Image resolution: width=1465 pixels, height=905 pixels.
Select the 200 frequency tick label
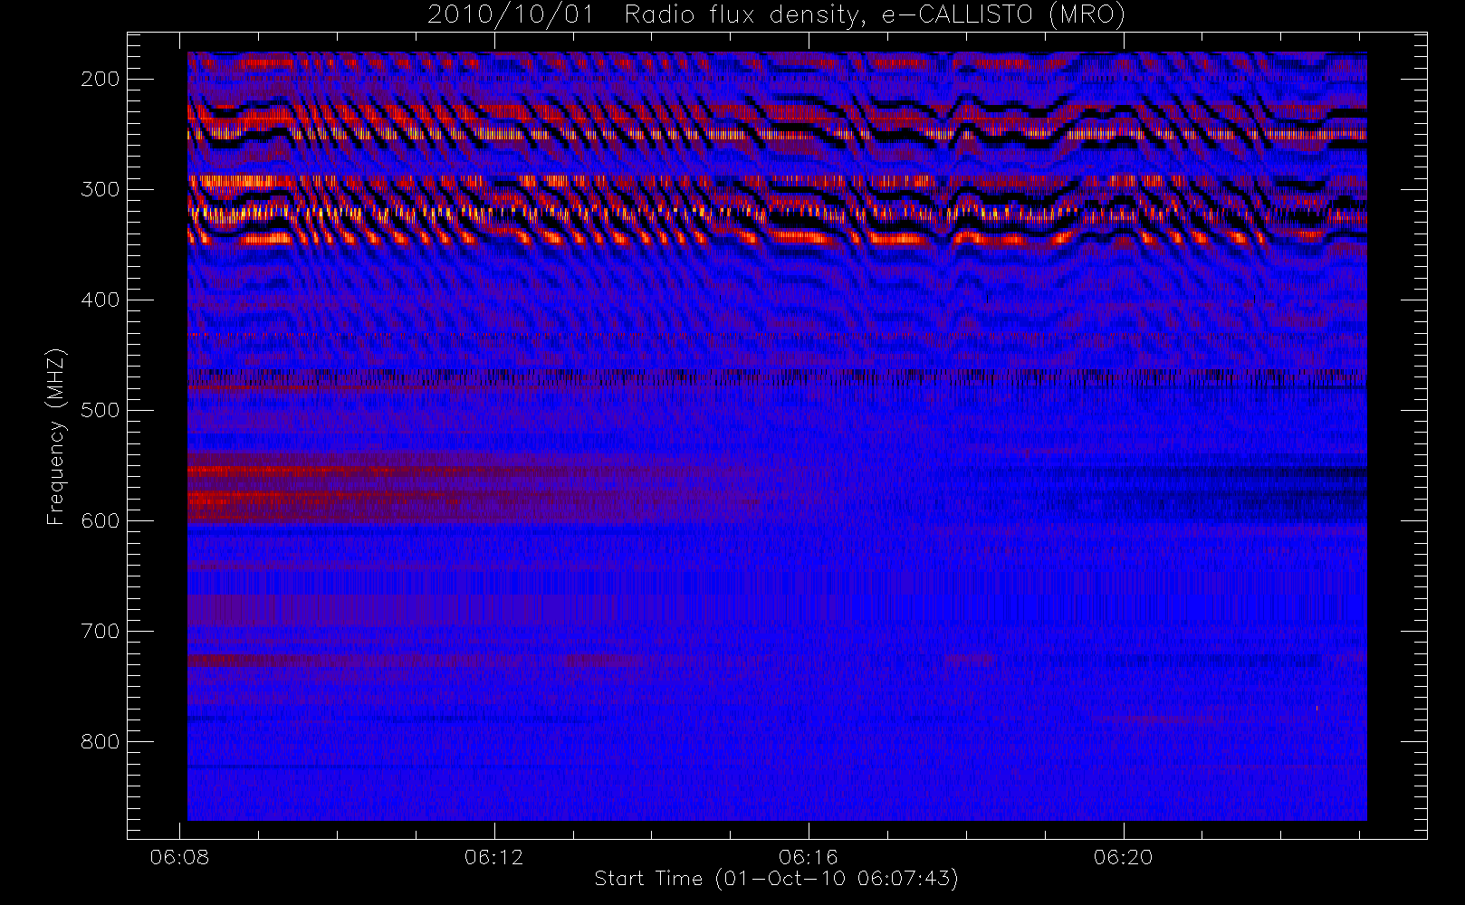point(101,79)
